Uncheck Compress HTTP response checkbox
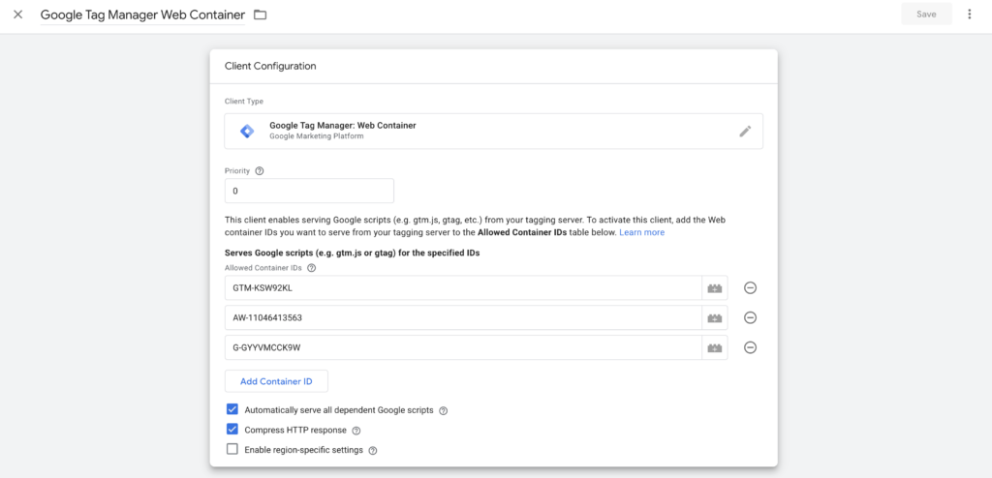 coord(232,430)
